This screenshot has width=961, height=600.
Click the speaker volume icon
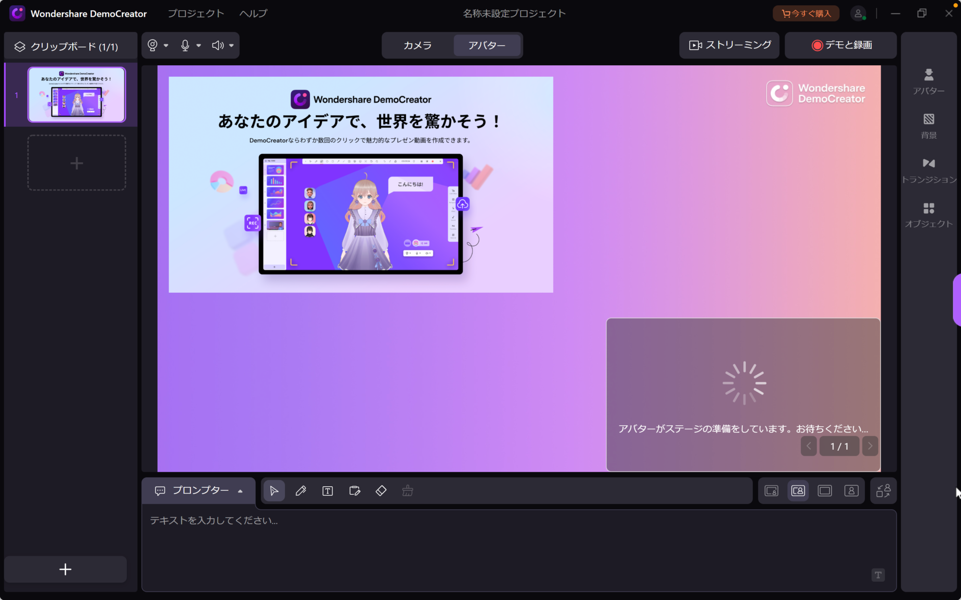pos(218,45)
